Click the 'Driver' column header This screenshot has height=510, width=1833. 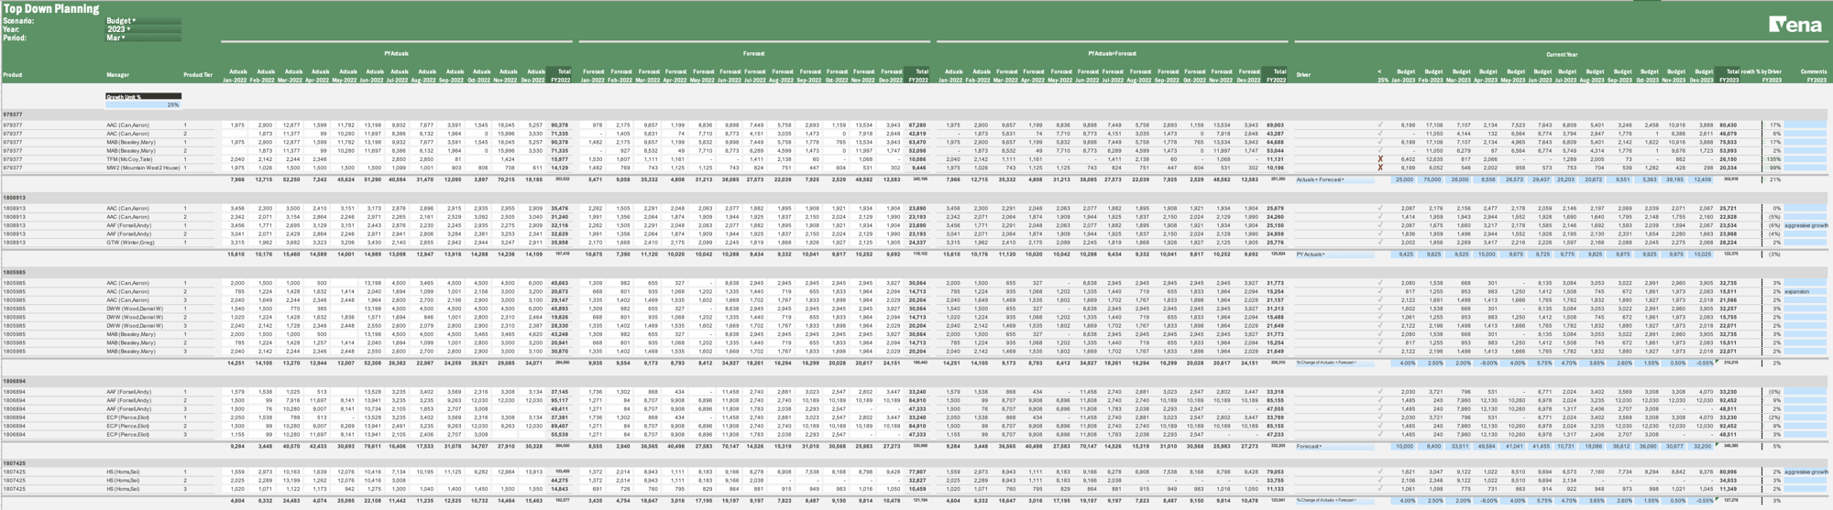[x=1303, y=75]
